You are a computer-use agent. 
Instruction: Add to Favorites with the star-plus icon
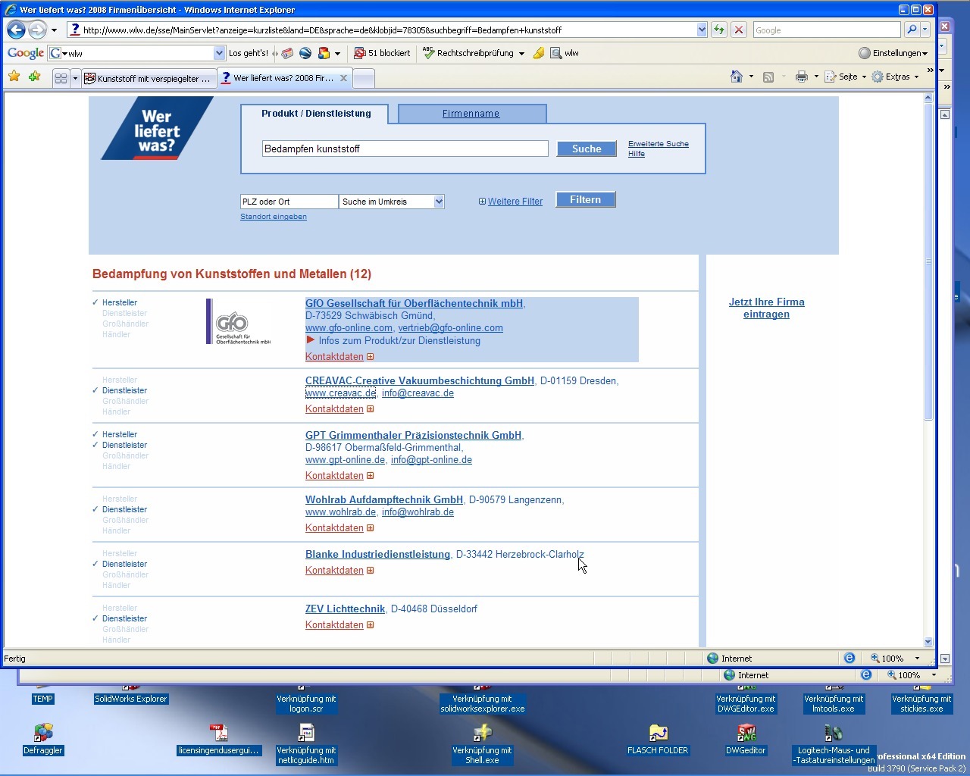tap(34, 77)
